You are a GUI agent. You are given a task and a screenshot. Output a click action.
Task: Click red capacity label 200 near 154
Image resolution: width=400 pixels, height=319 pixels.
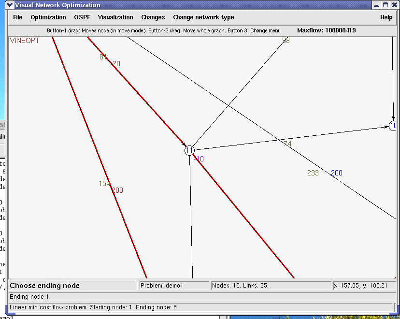(x=117, y=190)
